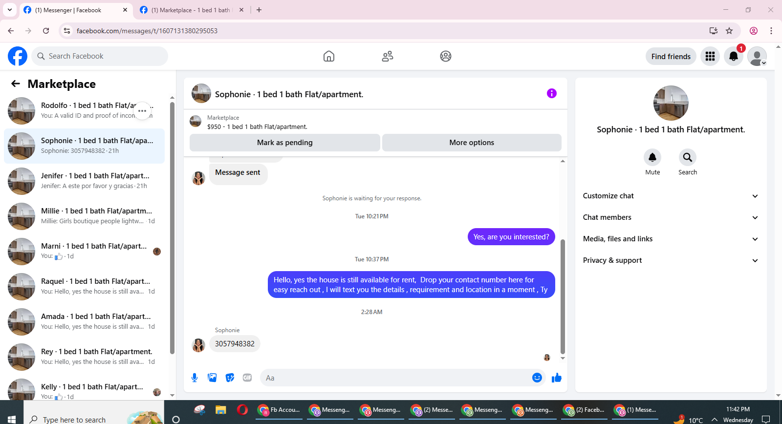Image resolution: width=782 pixels, height=424 pixels.
Task: Mute the Sophonie conversation
Action: [652, 157]
